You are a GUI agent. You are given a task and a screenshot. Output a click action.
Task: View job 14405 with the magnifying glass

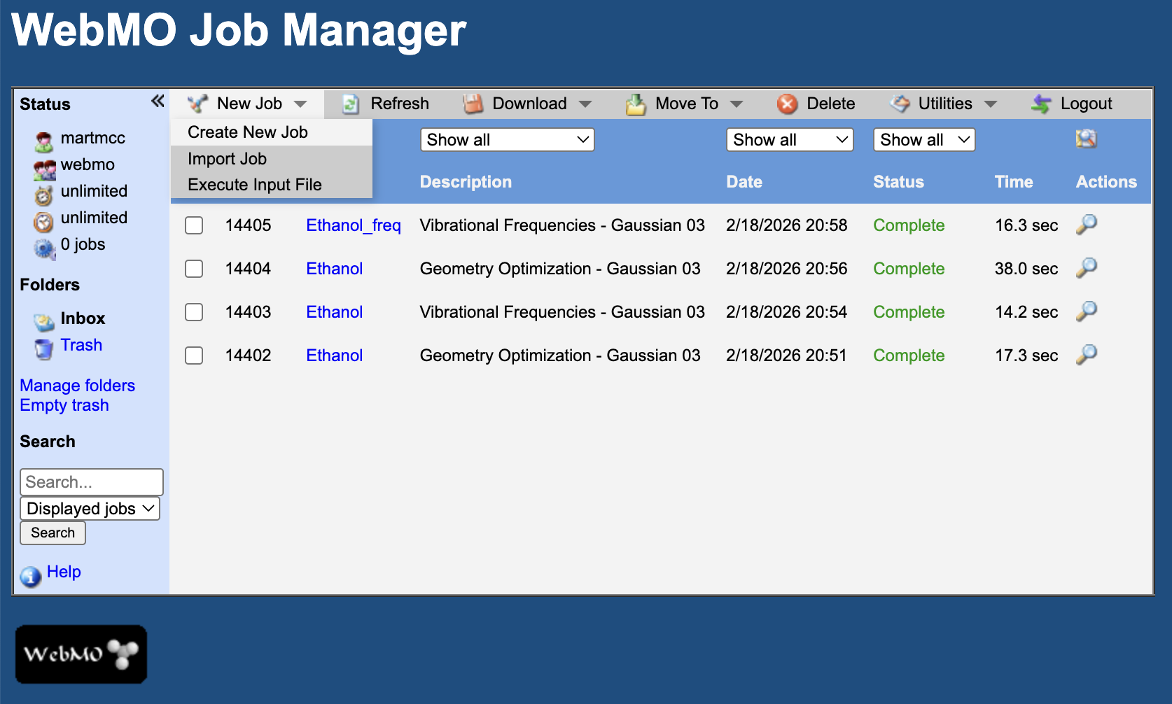tap(1087, 225)
